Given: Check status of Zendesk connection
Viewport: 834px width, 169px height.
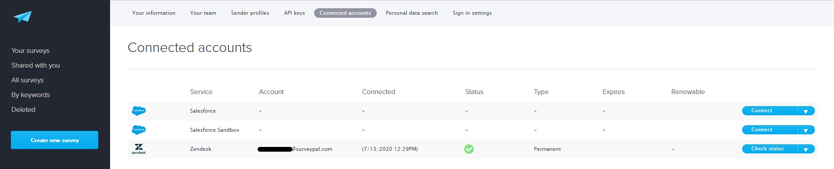Looking at the screenshot, I should (770, 149).
